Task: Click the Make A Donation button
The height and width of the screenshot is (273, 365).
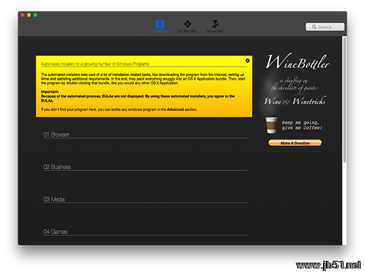Action: pos(295,143)
